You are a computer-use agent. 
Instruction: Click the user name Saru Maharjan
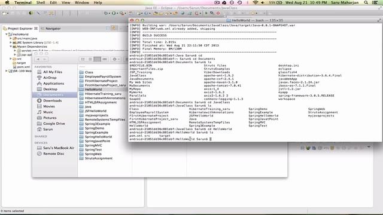[345, 2]
